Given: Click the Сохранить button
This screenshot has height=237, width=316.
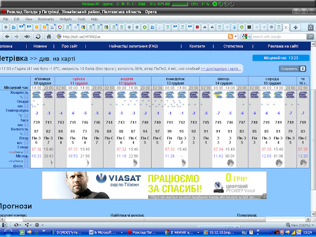Looking at the screenshot, I should point(293,69).
